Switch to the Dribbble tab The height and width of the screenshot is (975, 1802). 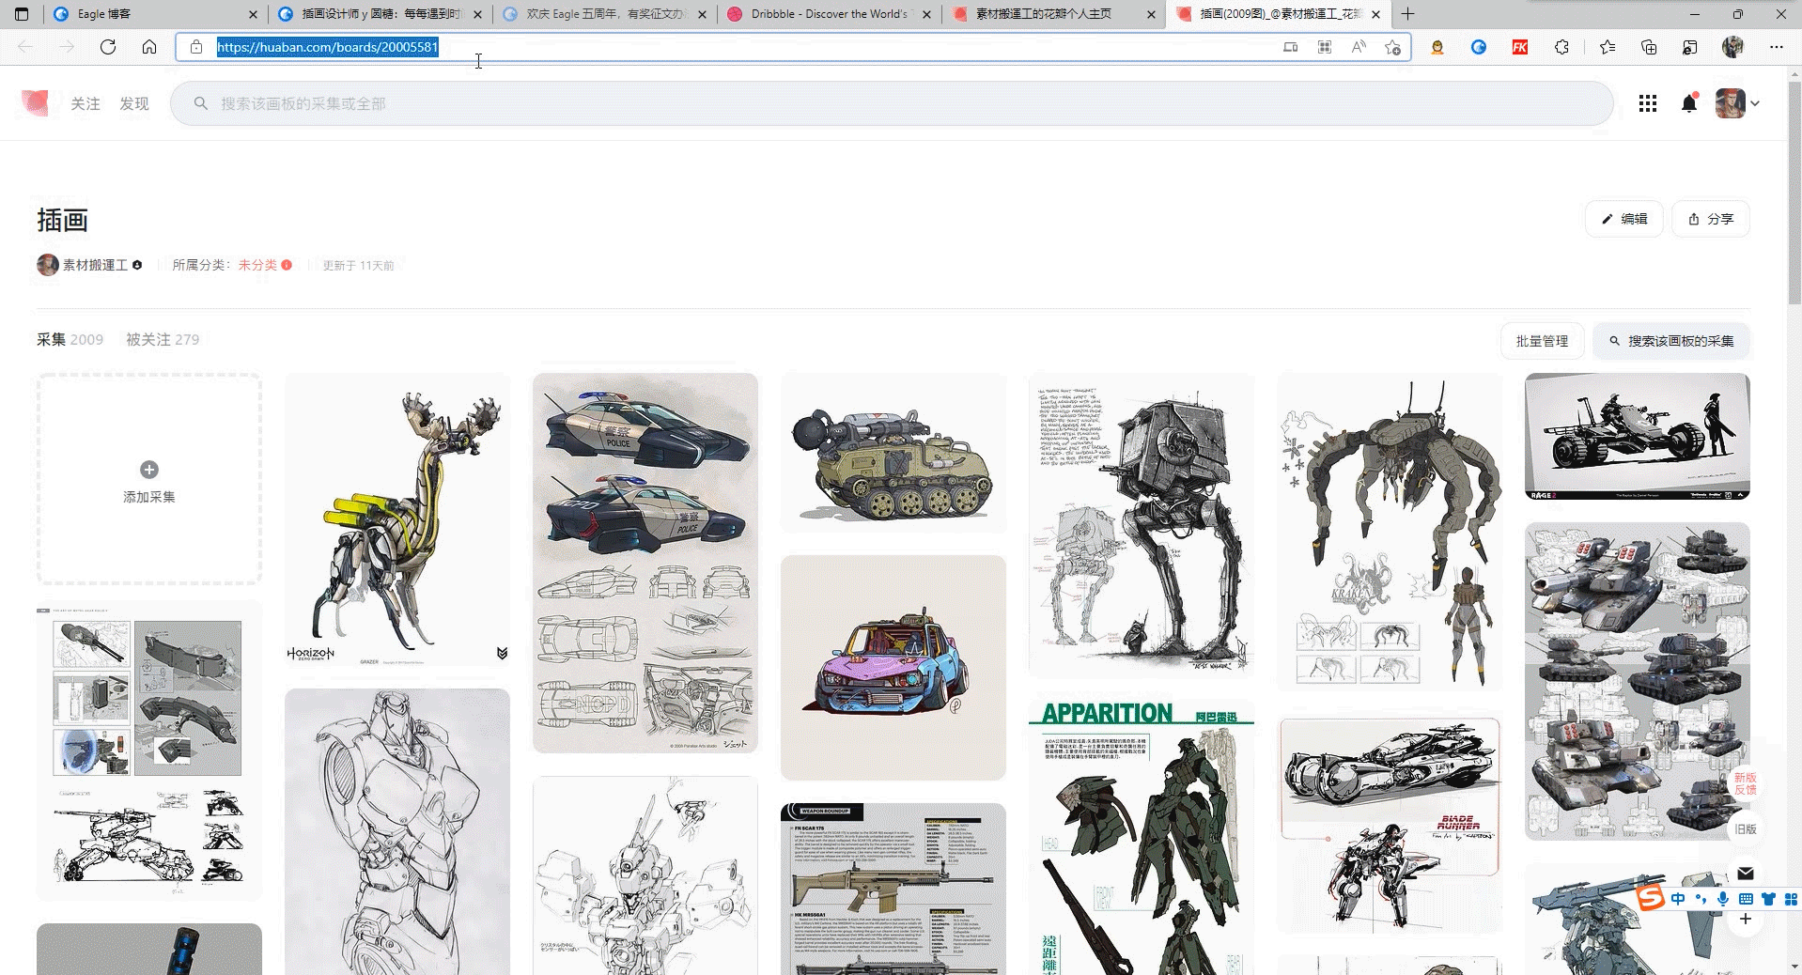828,14
